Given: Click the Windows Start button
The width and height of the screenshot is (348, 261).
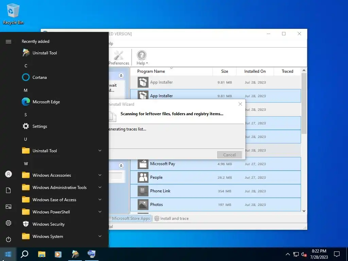Looking at the screenshot, I should coord(8,254).
